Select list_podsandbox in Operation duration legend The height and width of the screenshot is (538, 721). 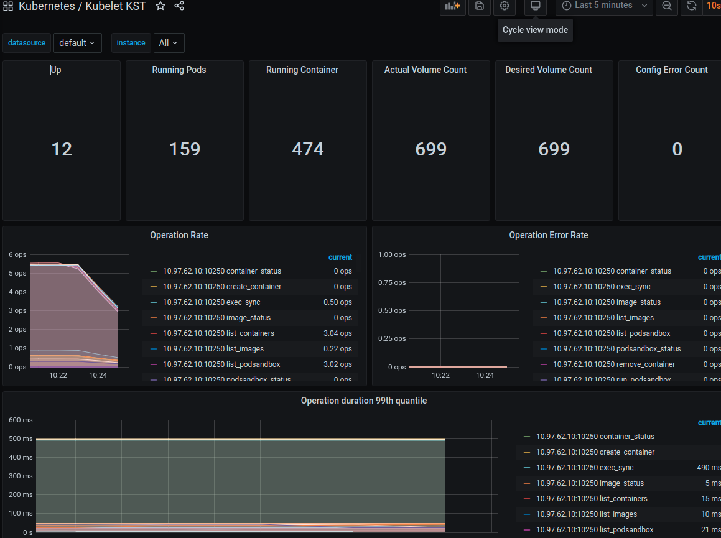pyautogui.click(x=595, y=530)
